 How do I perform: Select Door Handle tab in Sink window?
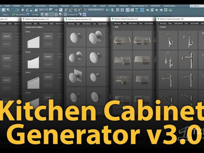click(149, 24)
